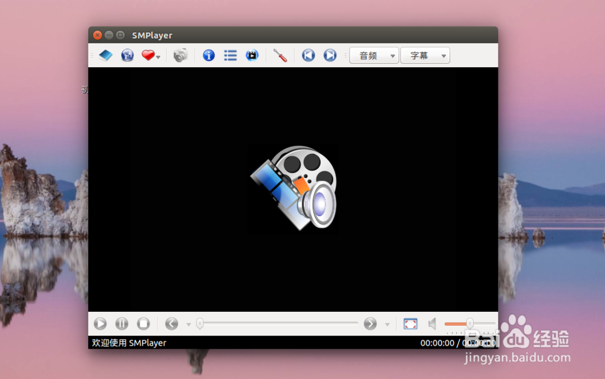This screenshot has width=605, height=379.
Task: Skip to next track in toolbar
Action: tap(330, 56)
